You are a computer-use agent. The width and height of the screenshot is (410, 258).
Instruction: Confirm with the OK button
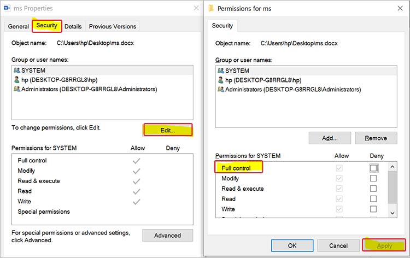pos(292,246)
